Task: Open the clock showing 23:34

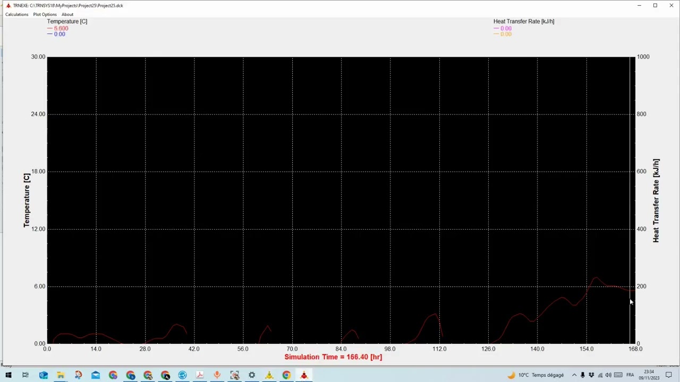Action: pyautogui.click(x=649, y=375)
